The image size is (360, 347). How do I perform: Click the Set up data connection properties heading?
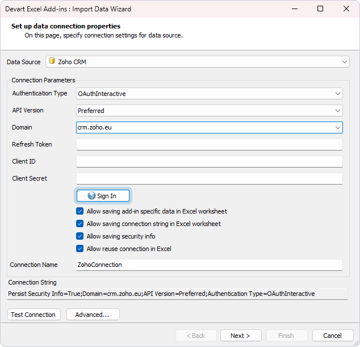pos(66,26)
